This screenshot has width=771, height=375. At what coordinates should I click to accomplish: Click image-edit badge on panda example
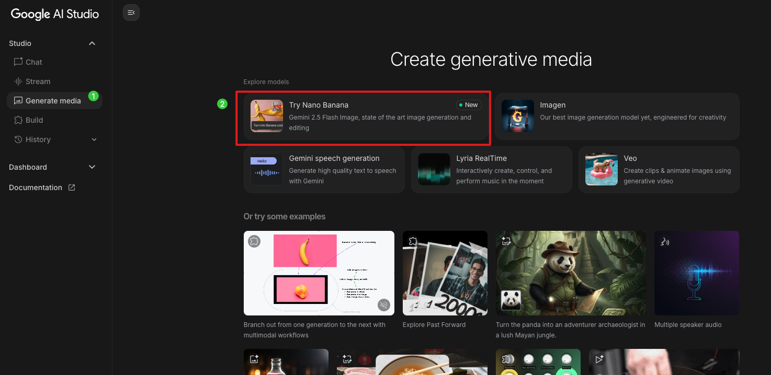click(506, 241)
